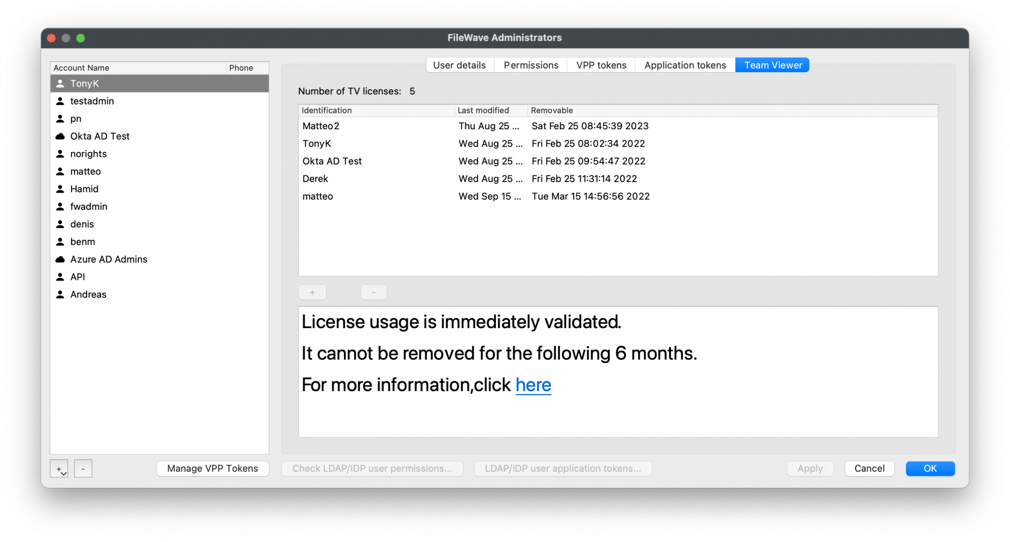The width and height of the screenshot is (1010, 542).
Task: Click 'Thu Aug 25 ...' last modified cell
Action: [x=489, y=126]
